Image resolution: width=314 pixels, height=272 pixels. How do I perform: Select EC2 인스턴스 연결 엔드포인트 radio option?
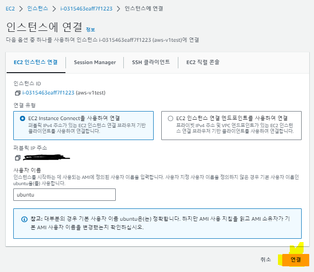click(x=170, y=119)
